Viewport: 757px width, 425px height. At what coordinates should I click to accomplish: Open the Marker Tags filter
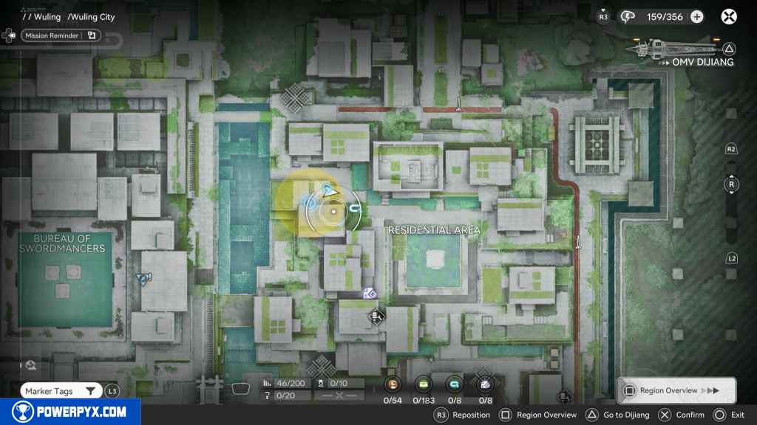click(x=61, y=391)
